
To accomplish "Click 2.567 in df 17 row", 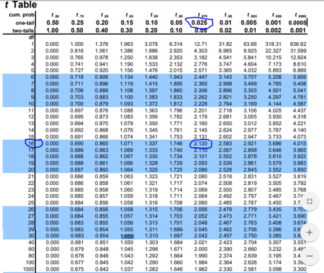I will [225, 150].
